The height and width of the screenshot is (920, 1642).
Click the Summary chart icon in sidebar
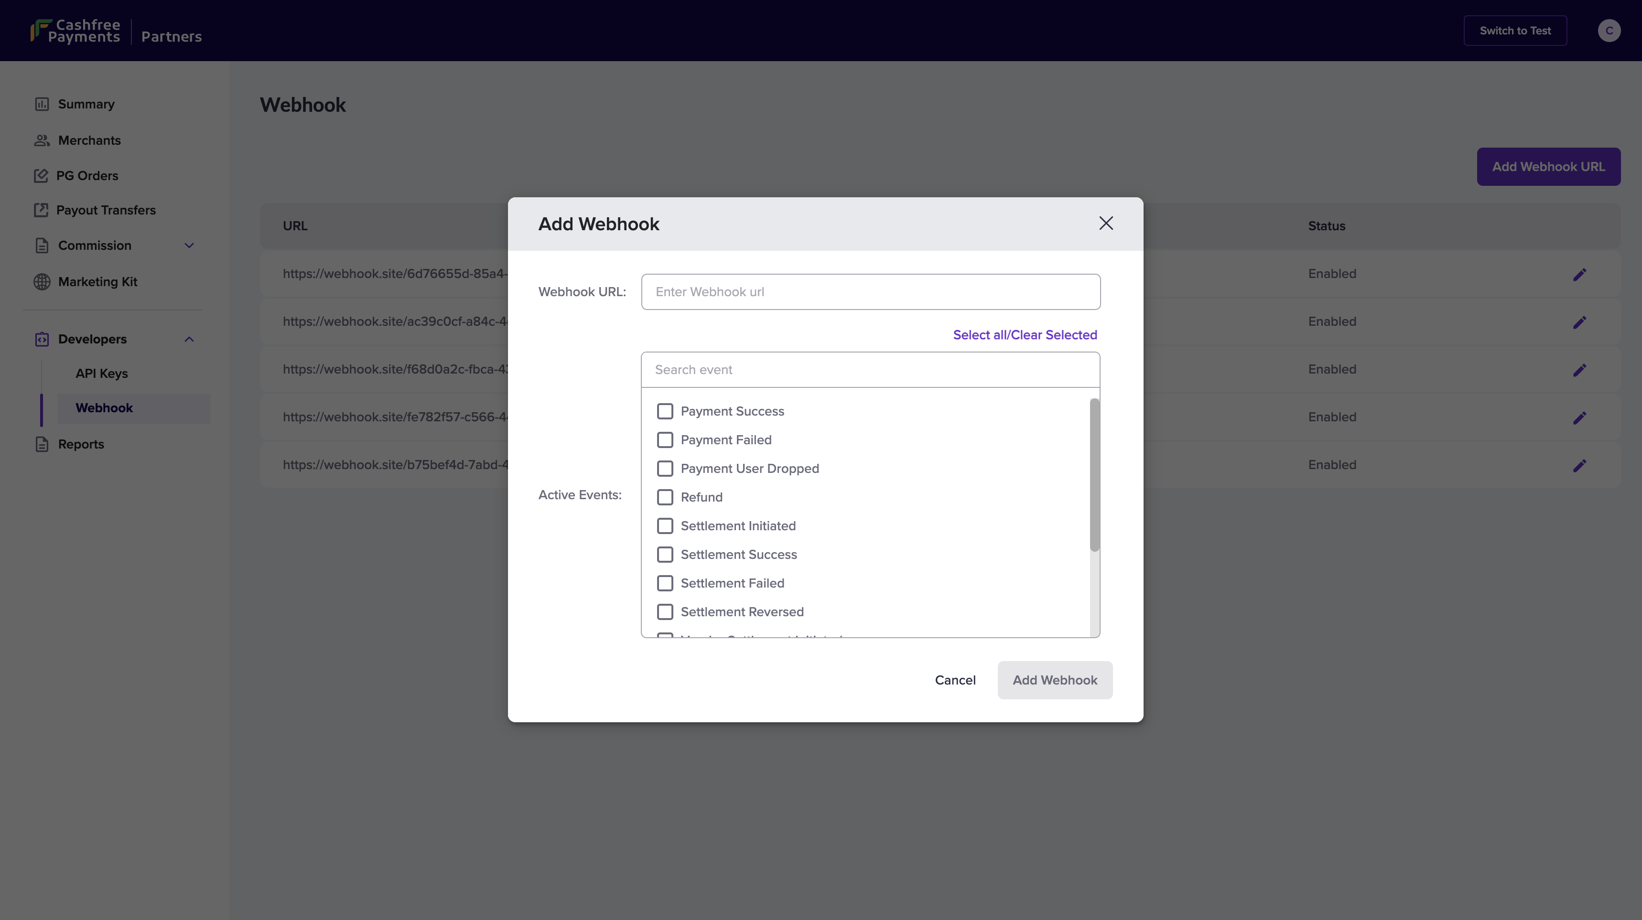(x=42, y=104)
